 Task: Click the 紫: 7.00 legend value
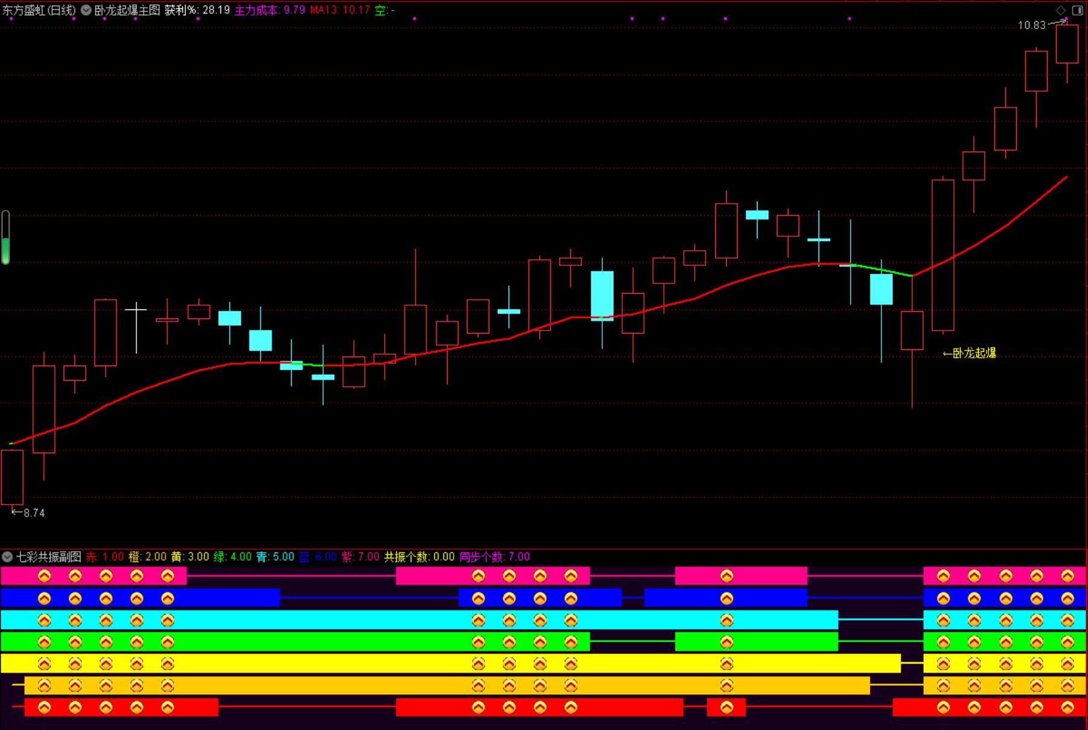361,557
